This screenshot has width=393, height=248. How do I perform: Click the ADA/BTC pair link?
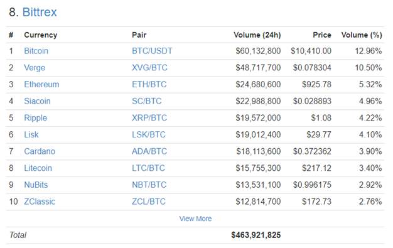click(149, 151)
